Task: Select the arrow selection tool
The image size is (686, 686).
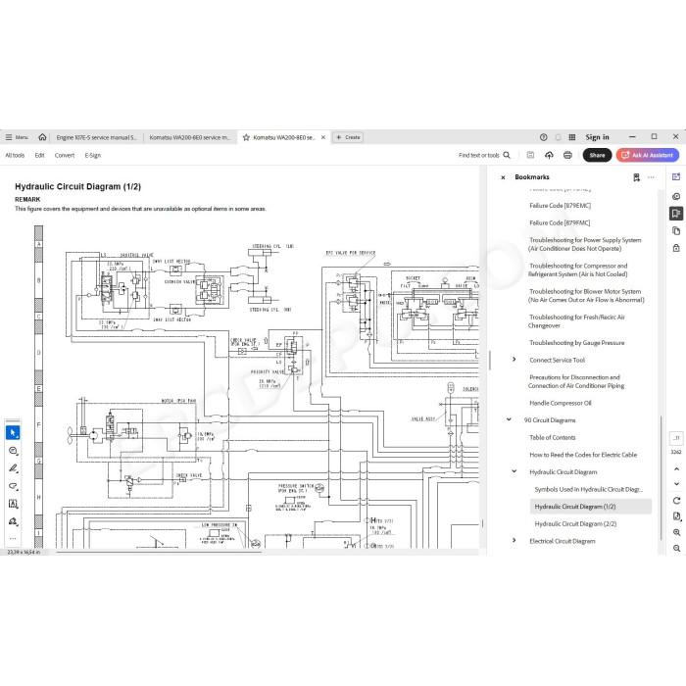Action: pos(13,433)
